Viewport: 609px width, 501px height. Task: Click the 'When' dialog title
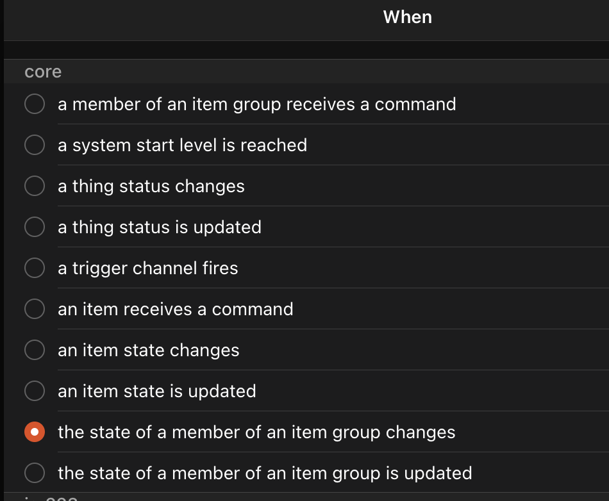(x=408, y=17)
